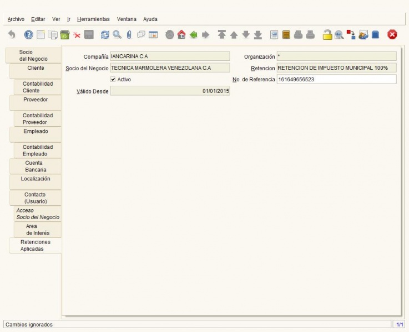Screen dimensions: 409x332
Task: Click the paperclip attachment icon
Action: tap(129, 34)
